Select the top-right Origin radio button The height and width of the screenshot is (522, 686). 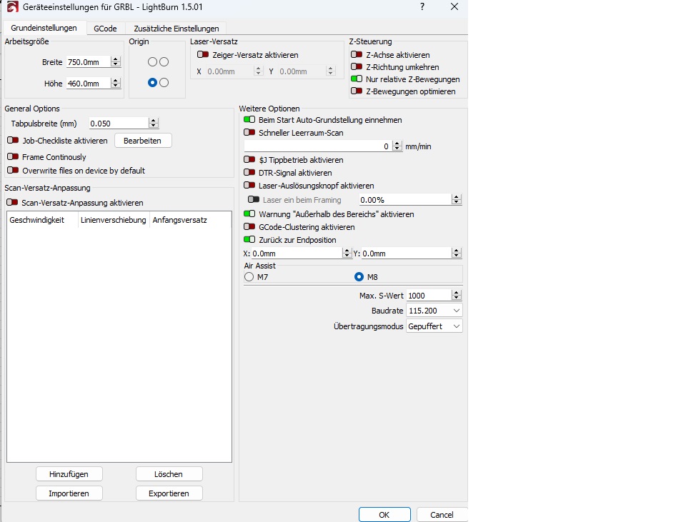click(164, 62)
